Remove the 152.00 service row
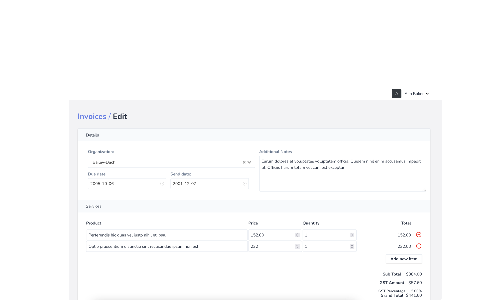 point(419,235)
